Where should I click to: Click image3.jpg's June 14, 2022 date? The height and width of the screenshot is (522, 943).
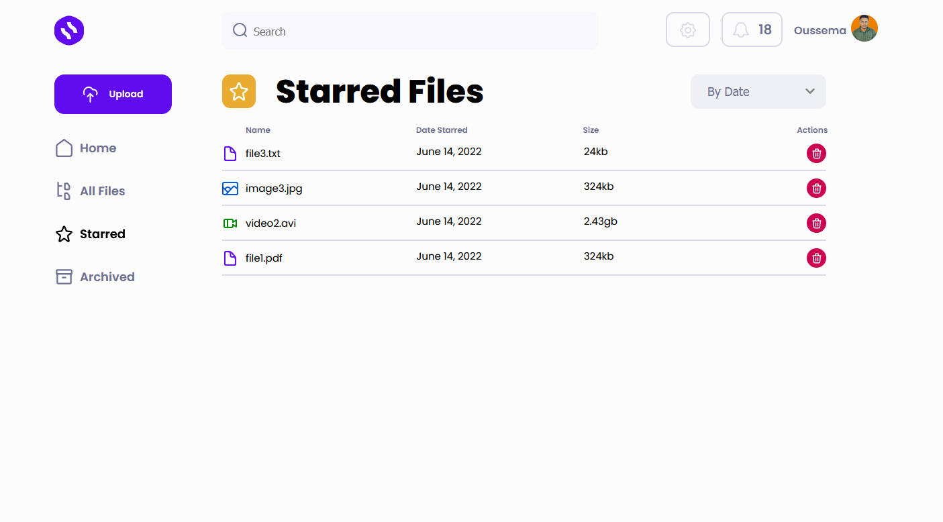(449, 187)
